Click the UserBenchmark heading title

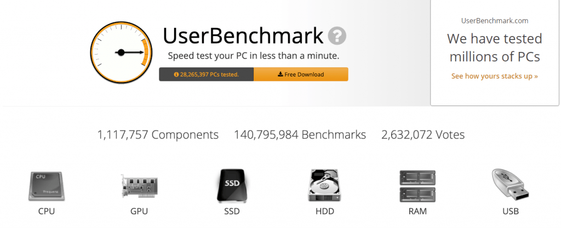[x=243, y=36]
